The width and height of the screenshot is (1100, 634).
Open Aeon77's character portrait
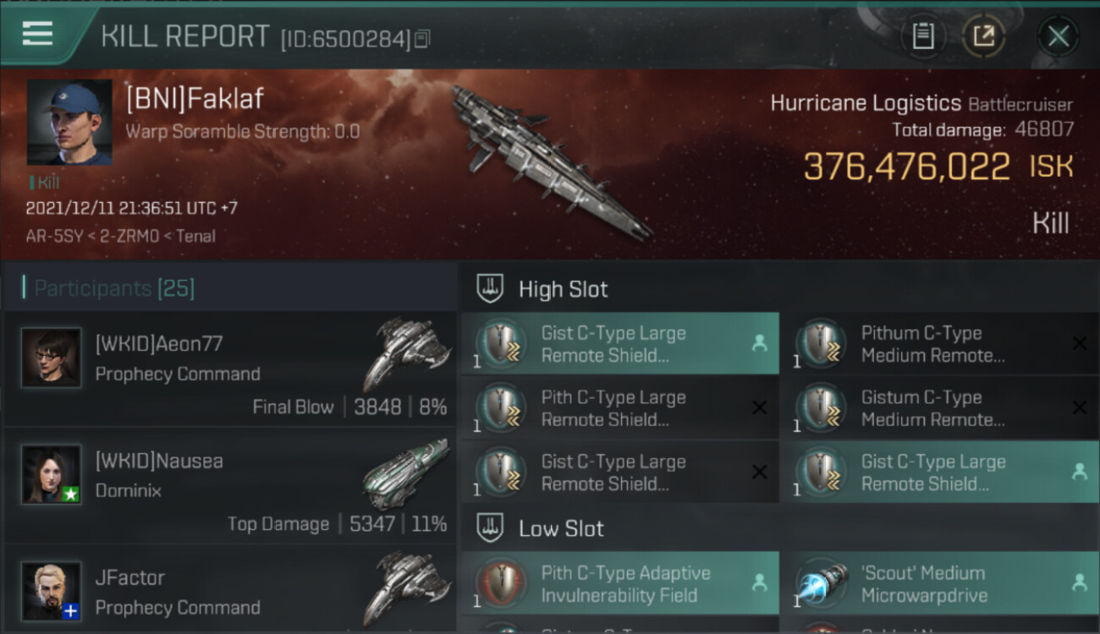click(51, 358)
